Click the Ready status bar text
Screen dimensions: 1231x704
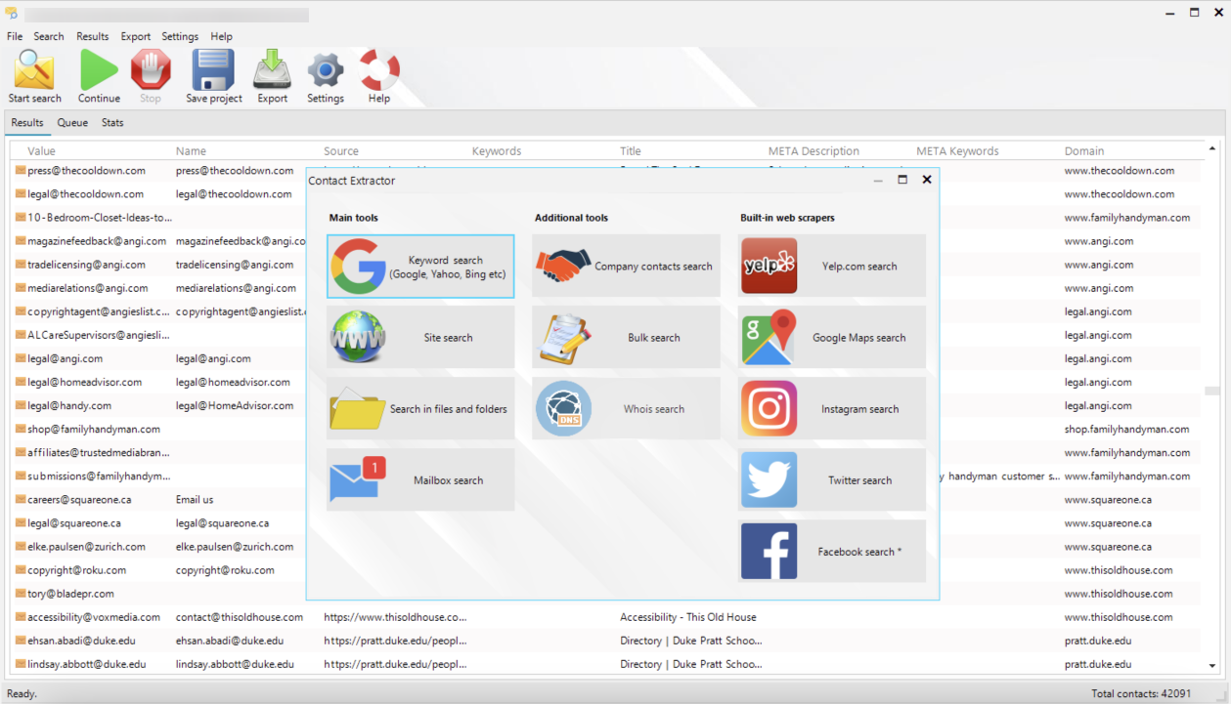[22, 693]
